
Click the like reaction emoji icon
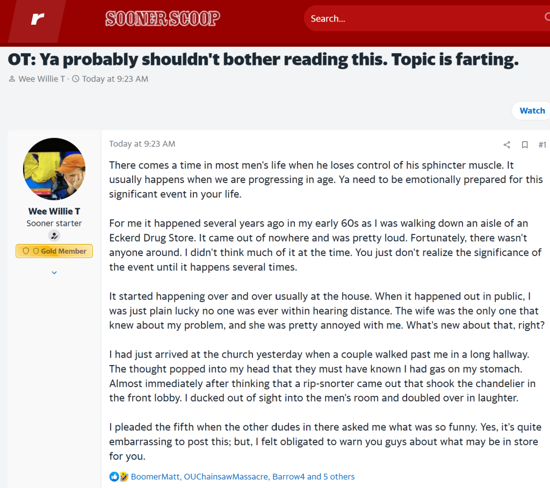[114, 476]
